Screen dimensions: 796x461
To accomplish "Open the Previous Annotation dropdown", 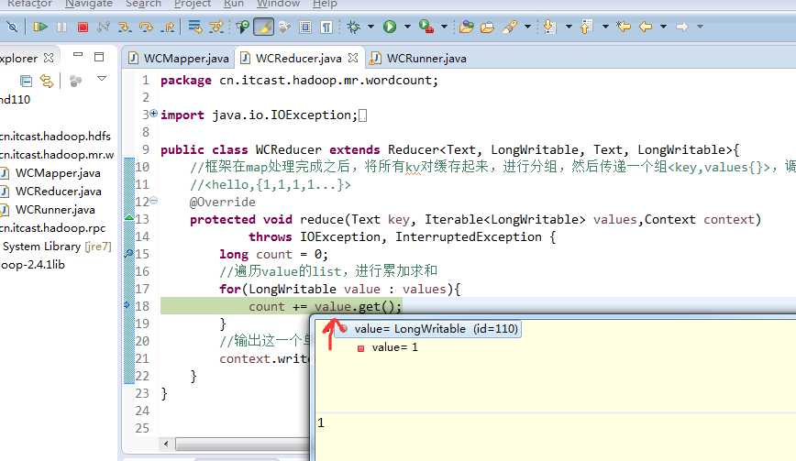I will tap(605, 27).
